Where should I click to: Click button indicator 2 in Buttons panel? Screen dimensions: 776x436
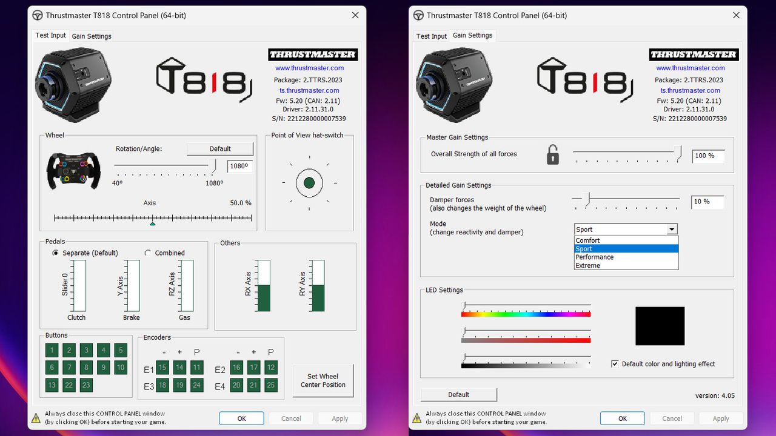pos(69,350)
